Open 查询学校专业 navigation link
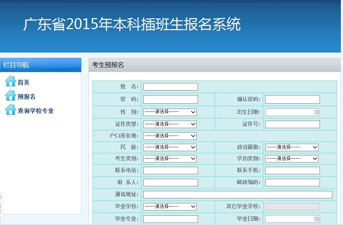This screenshot has width=343, height=225. tap(36, 111)
